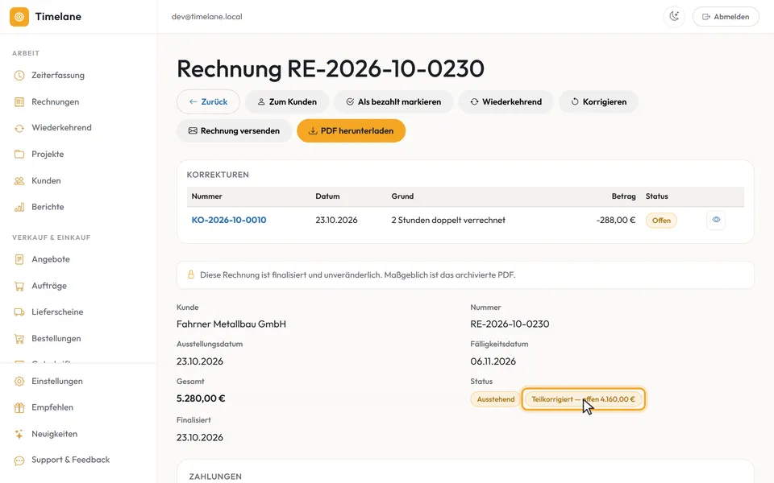Click the Bestellungen cart icon
The height and width of the screenshot is (483, 774).
point(19,339)
